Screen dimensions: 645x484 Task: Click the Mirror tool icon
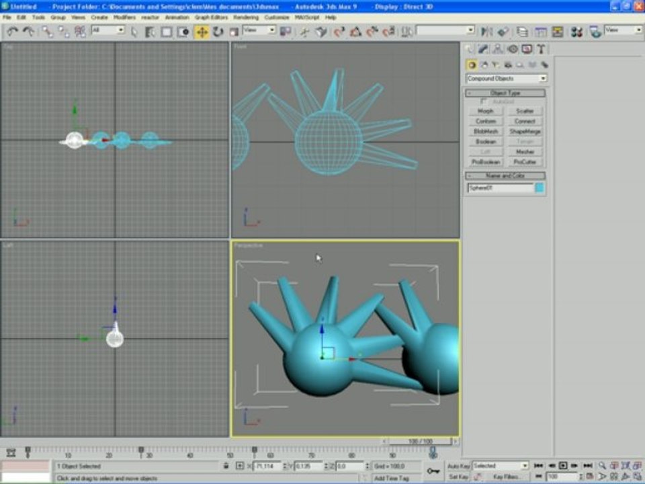(486, 32)
